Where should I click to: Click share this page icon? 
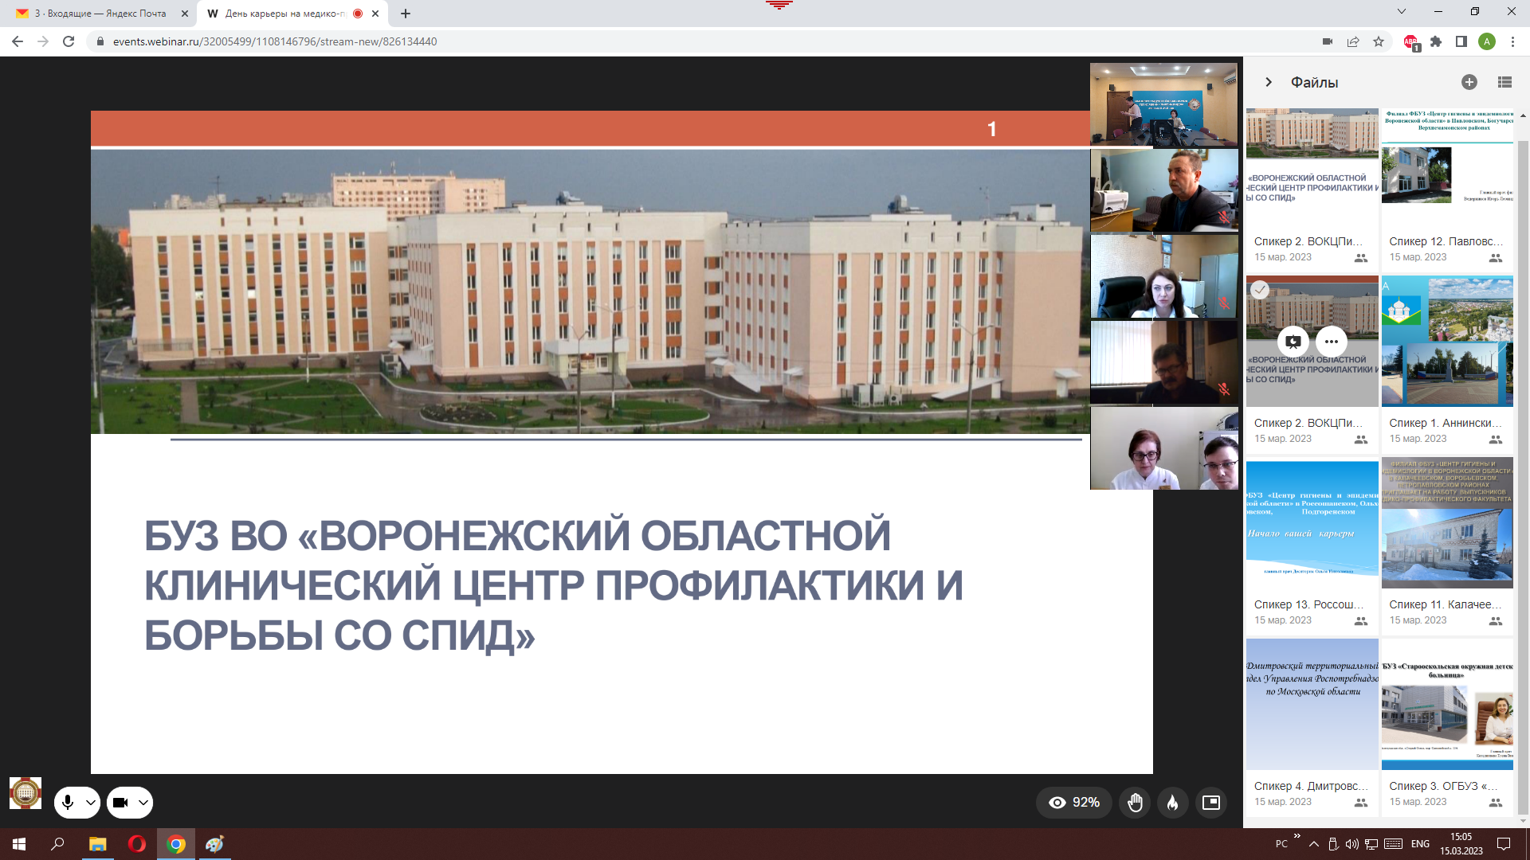pos(1353,41)
